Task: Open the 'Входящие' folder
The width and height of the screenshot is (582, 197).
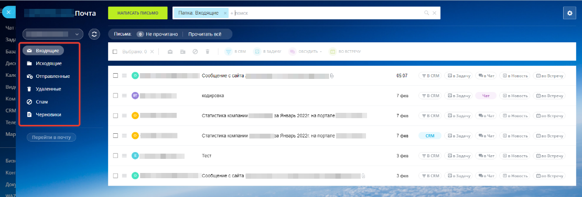Action: [44, 50]
